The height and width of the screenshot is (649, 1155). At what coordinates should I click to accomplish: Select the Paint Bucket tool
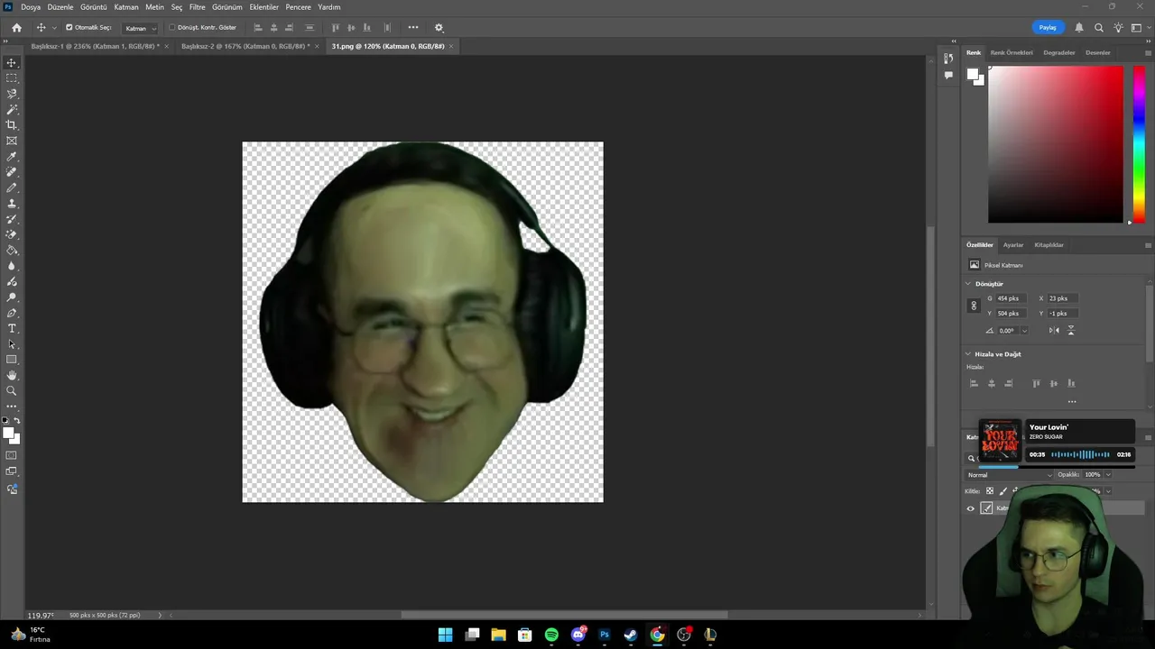click(12, 251)
